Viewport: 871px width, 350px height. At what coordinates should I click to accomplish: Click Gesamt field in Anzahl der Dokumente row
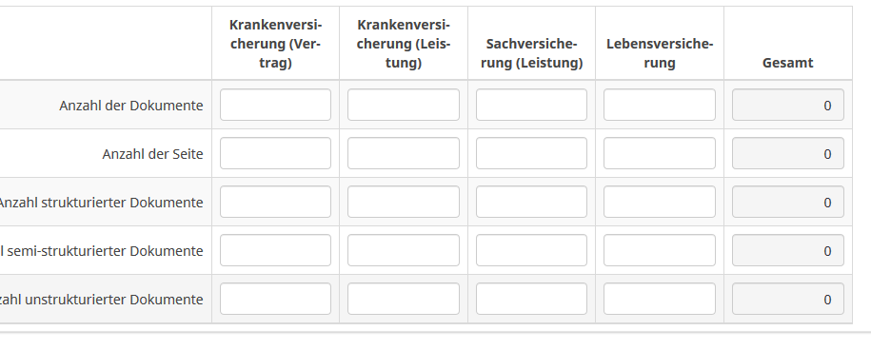[787, 105]
